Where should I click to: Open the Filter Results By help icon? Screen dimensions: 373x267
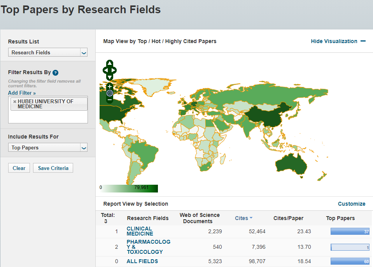pos(55,73)
